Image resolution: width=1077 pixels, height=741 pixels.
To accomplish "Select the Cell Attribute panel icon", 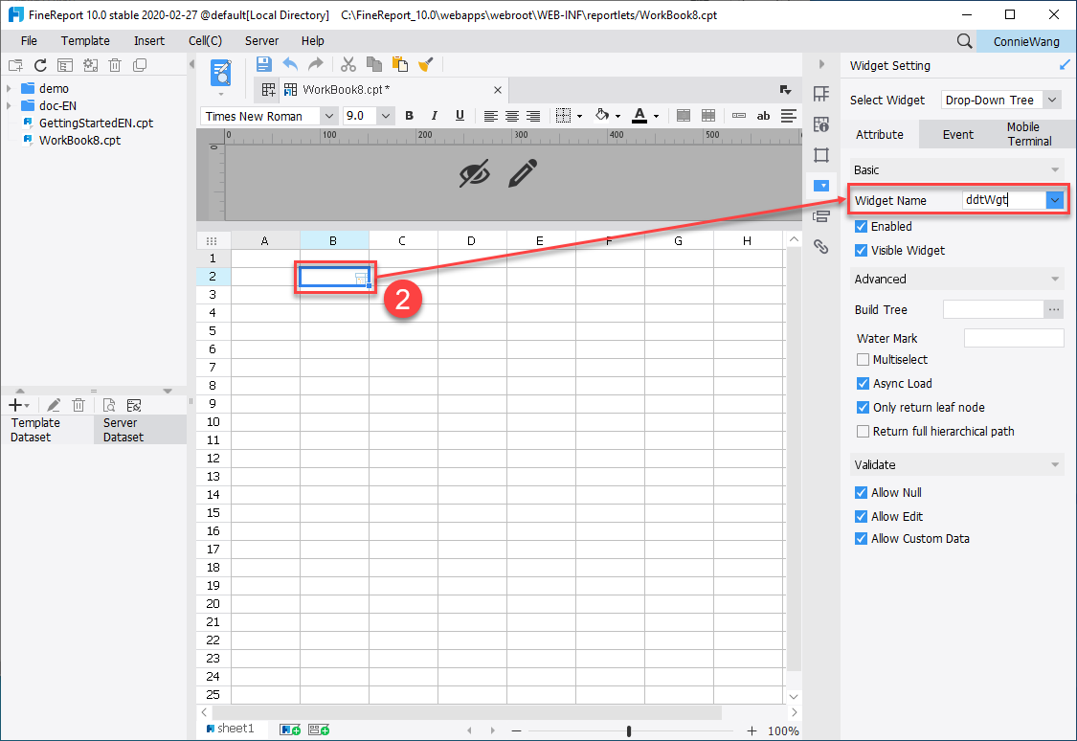I will (x=821, y=124).
